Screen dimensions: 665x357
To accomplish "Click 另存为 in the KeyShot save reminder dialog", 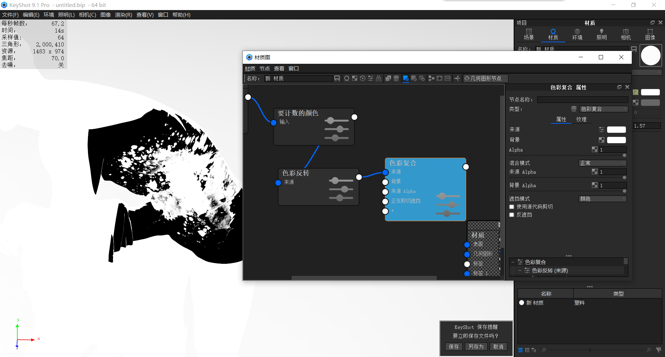I will click(476, 347).
